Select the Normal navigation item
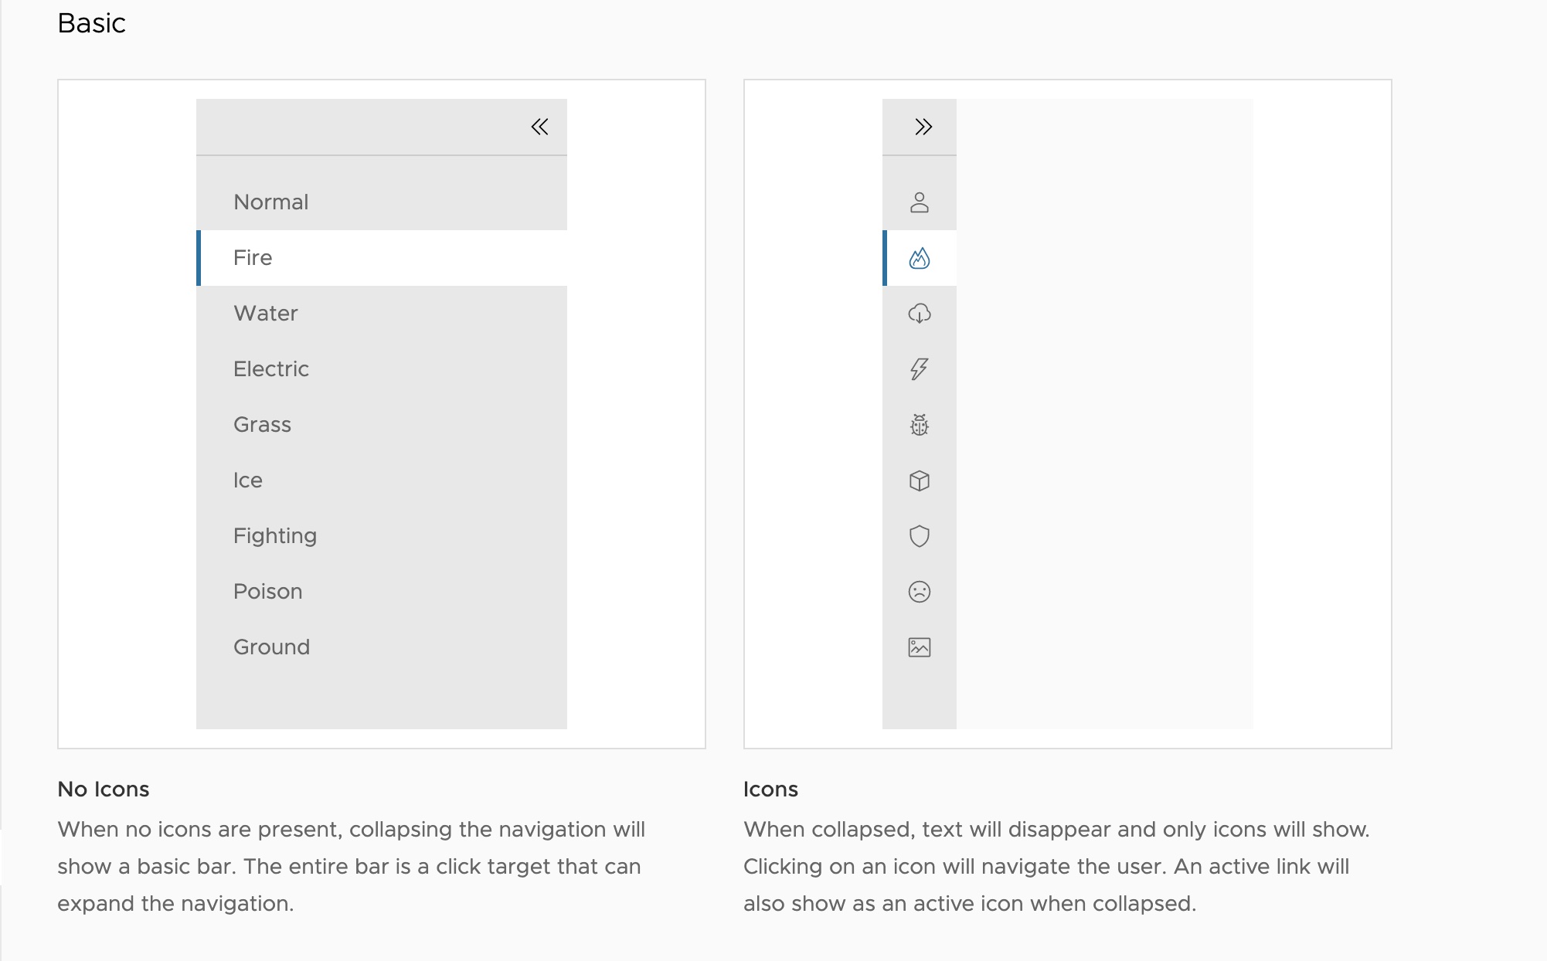Screen dimensions: 1547x961 coord(271,202)
